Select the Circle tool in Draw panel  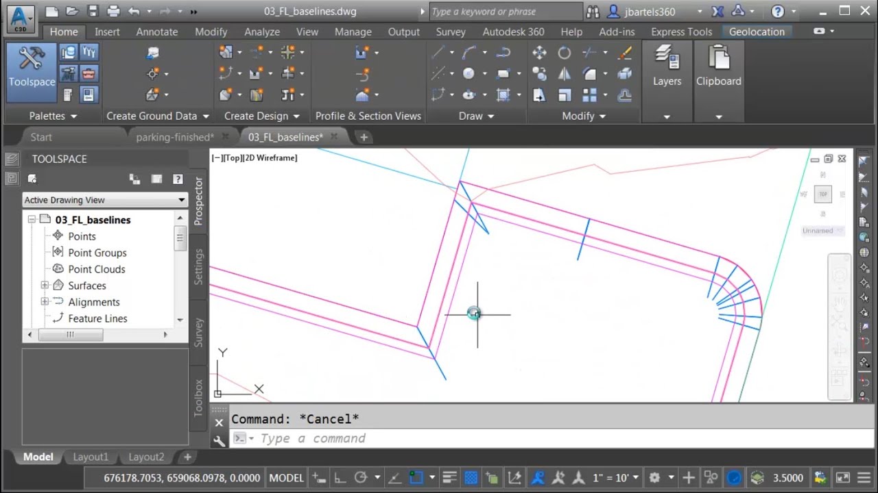(468, 74)
